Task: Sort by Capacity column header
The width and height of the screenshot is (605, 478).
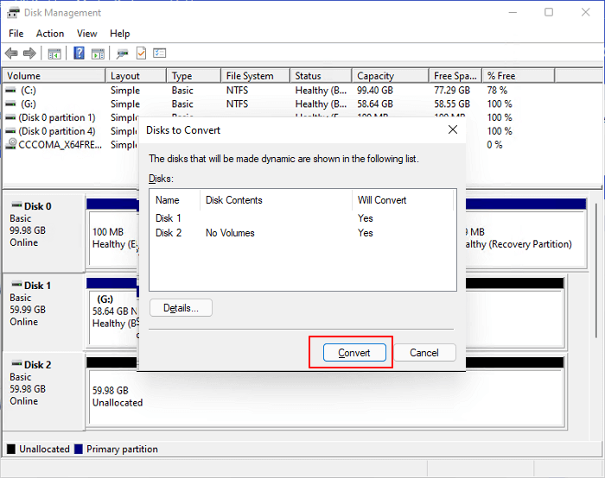Action: 375,76
